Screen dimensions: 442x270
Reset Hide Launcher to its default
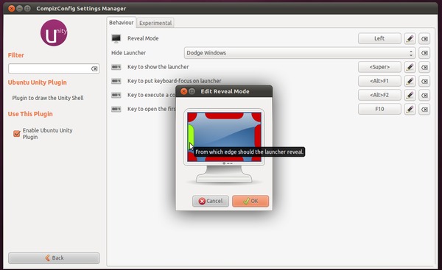click(x=424, y=53)
